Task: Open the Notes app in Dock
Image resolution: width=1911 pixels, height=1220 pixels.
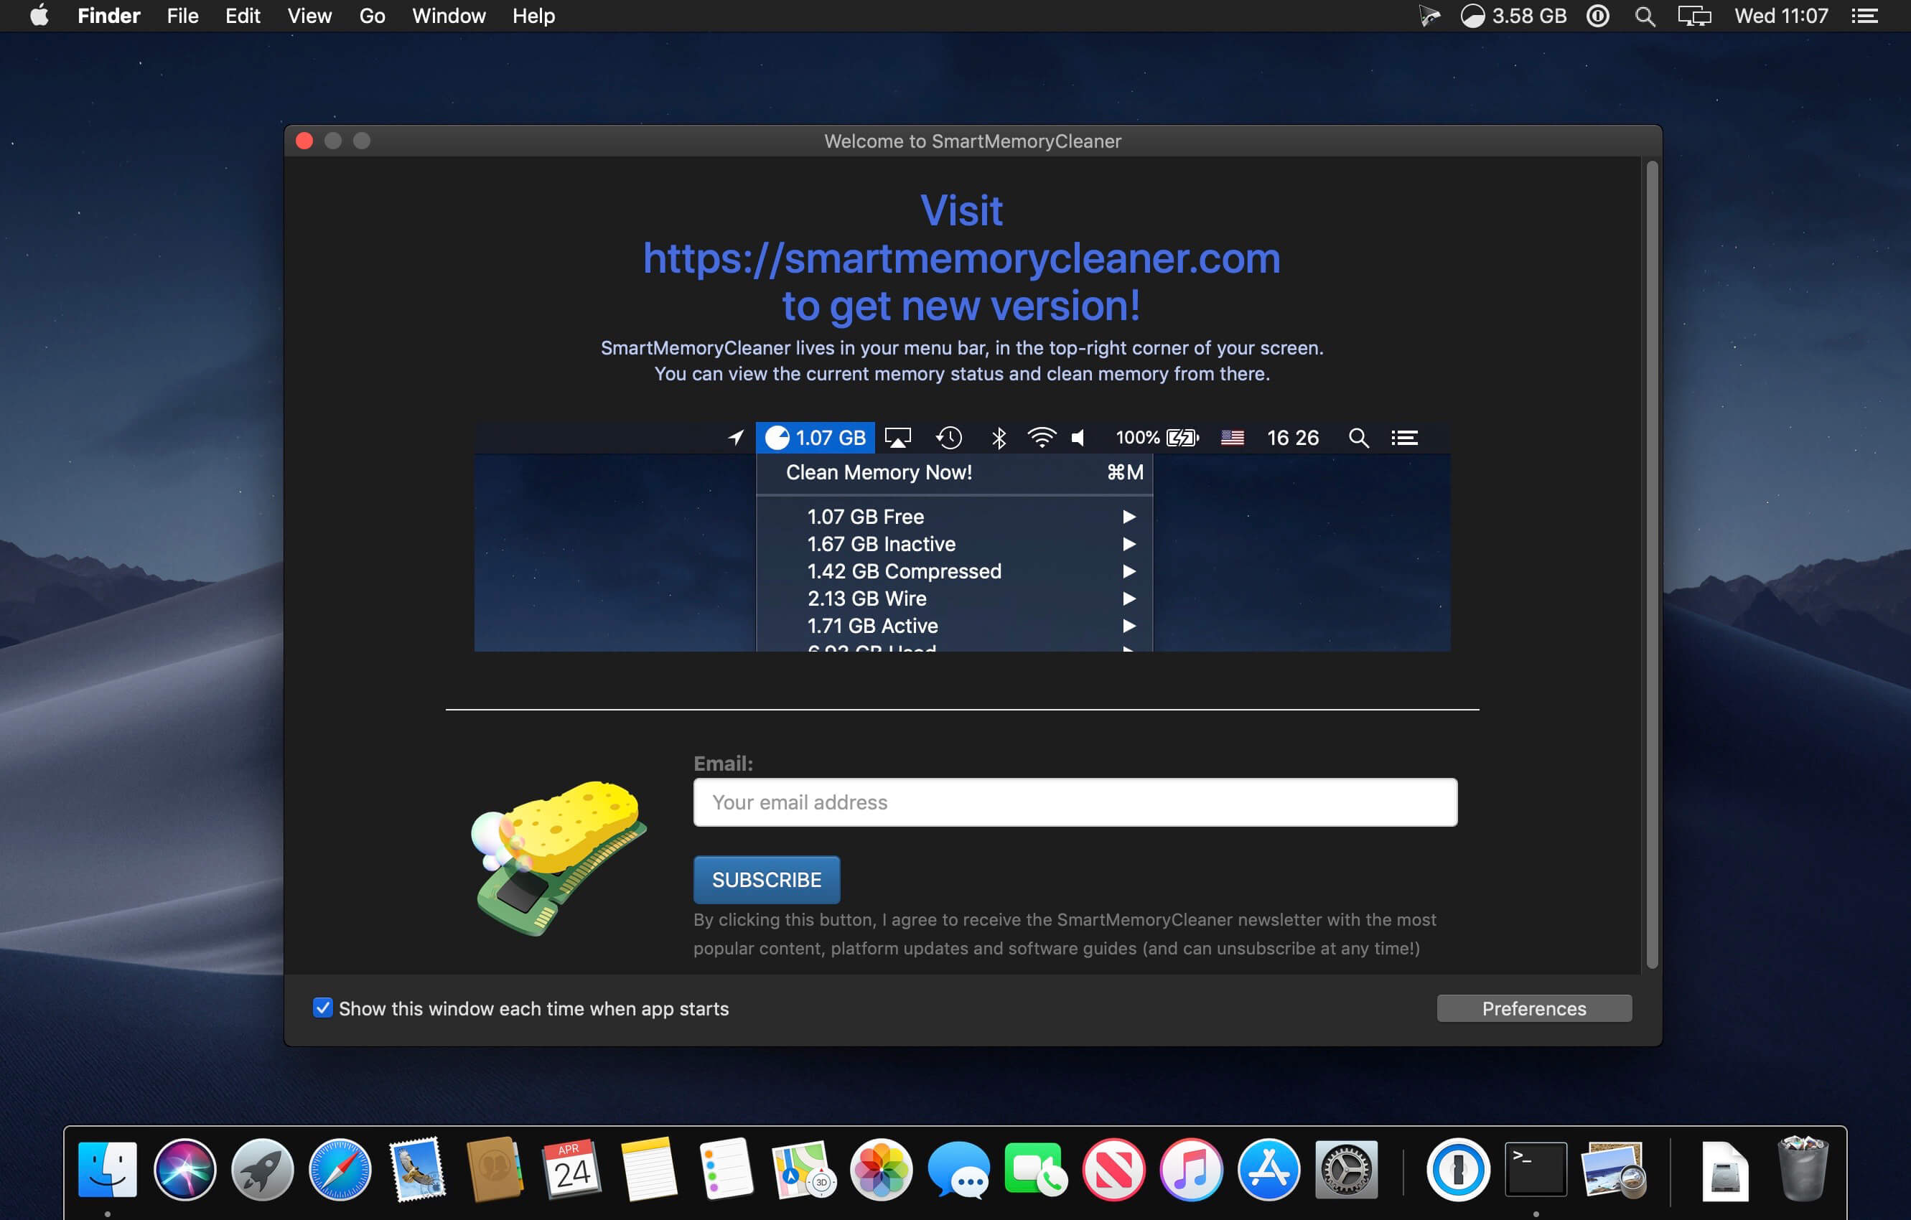Action: pyautogui.click(x=649, y=1169)
